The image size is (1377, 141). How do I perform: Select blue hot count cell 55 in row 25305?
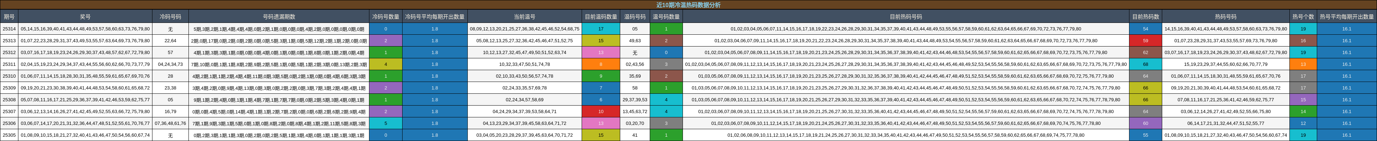tap(1146, 135)
